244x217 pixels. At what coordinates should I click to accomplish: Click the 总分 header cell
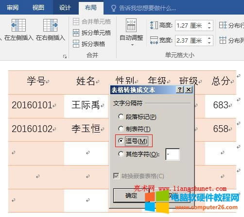pyautogui.click(x=221, y=83)
